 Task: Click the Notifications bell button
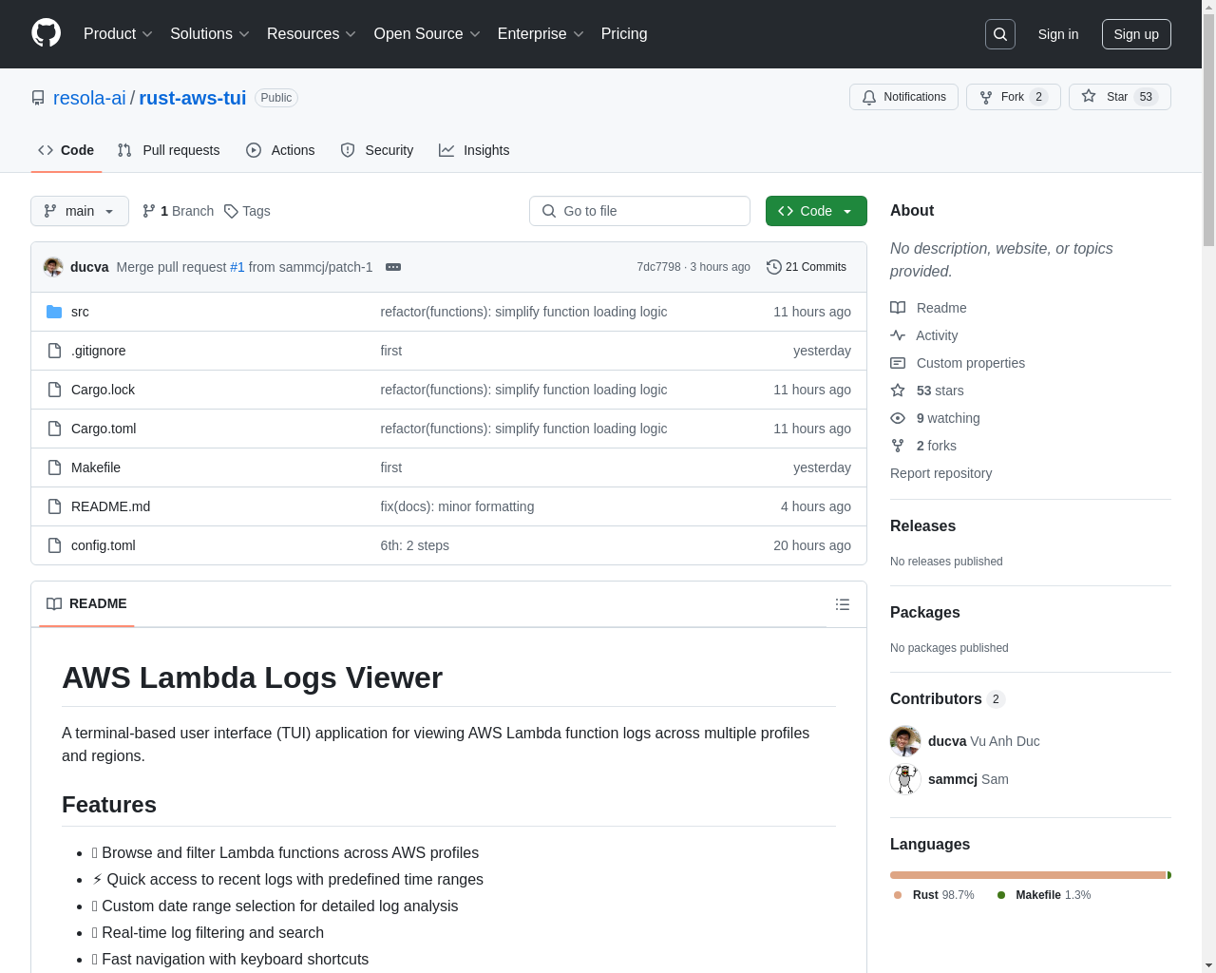pos(903,97)
